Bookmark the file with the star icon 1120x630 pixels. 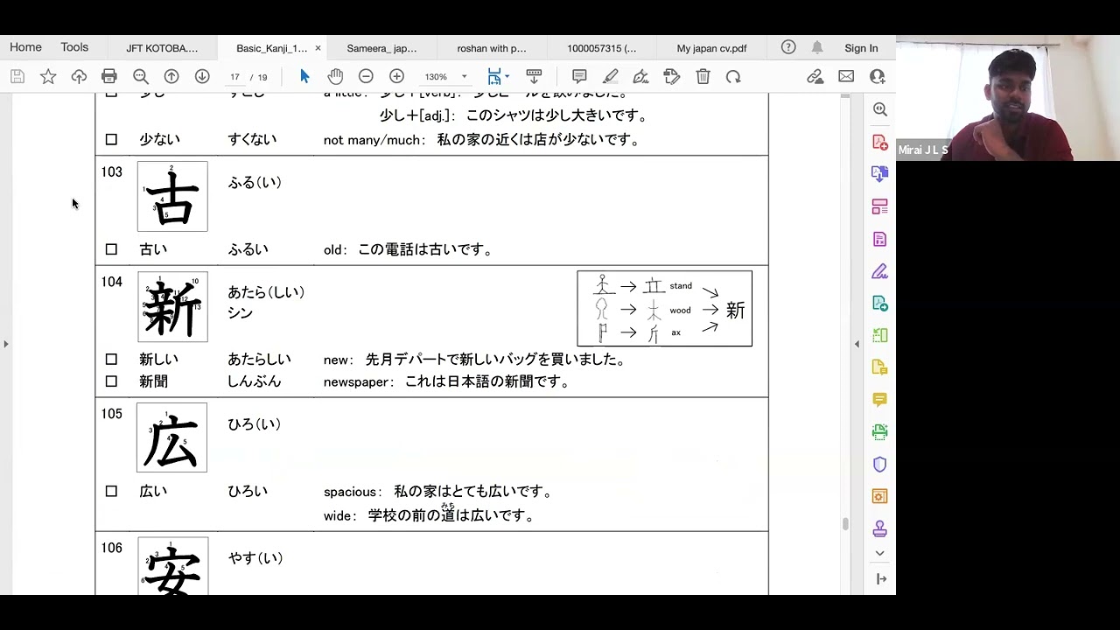coord(48,77)
